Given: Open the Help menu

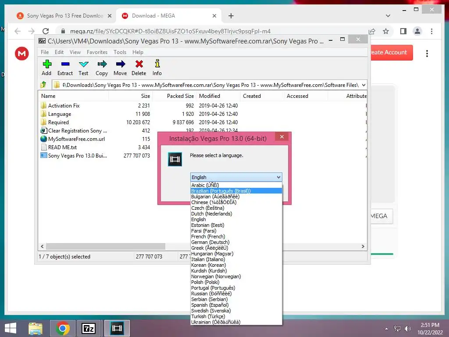Looking at the screenshot, I should [138, 52].
